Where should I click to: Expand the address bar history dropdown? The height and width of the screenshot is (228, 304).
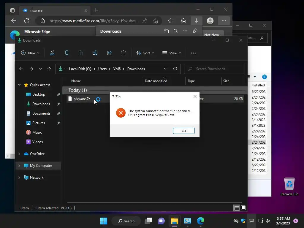click(165, 69)
